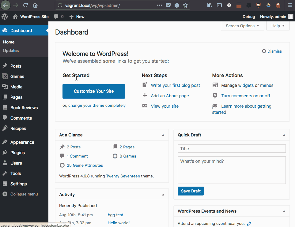Expand the Help dropdown tab

click(278, 26)
